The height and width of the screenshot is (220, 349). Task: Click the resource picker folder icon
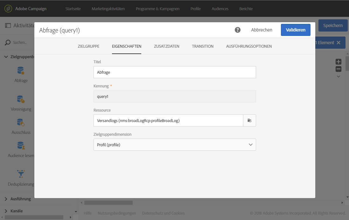(x=249, y=120)
